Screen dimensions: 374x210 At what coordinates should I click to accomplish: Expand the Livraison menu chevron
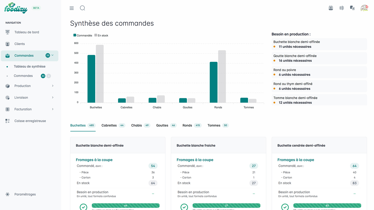click(53, 97)
